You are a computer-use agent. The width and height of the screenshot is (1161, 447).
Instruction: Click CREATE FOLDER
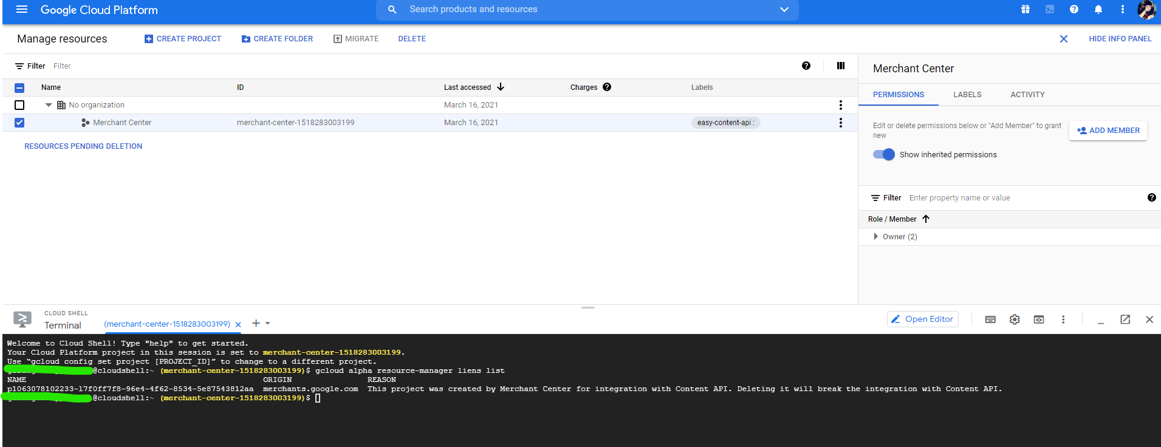click(277, 39)
